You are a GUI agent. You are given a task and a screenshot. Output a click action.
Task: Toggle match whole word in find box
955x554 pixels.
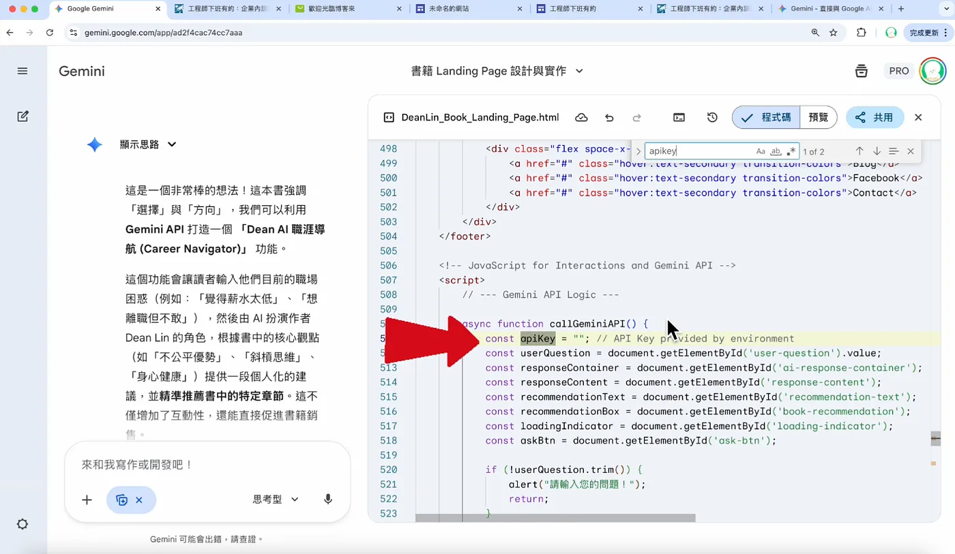coord(776,151)
